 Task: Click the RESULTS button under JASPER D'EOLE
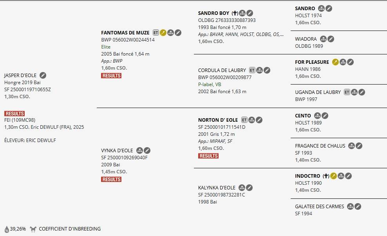14,113
